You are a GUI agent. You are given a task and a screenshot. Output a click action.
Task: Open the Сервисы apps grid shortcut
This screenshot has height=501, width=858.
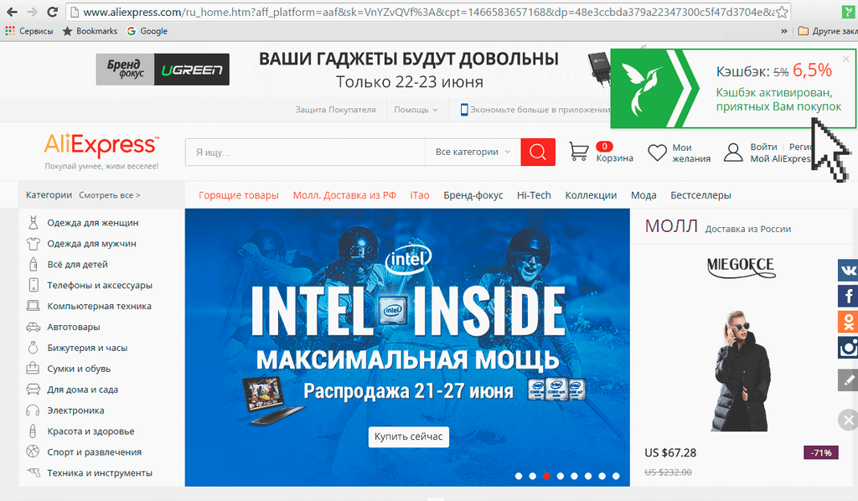pos(29,31)
